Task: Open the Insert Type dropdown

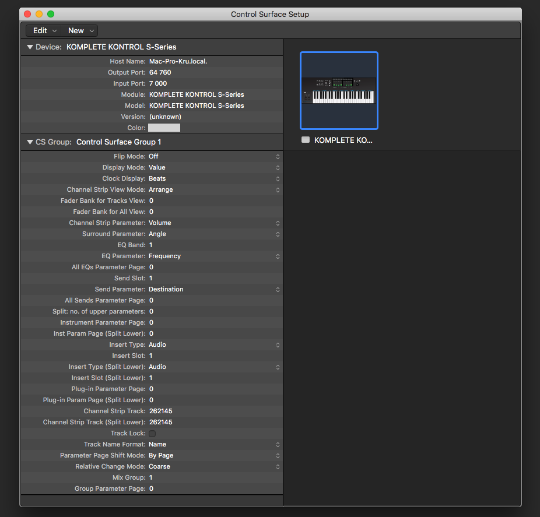Action: [213, 344]
